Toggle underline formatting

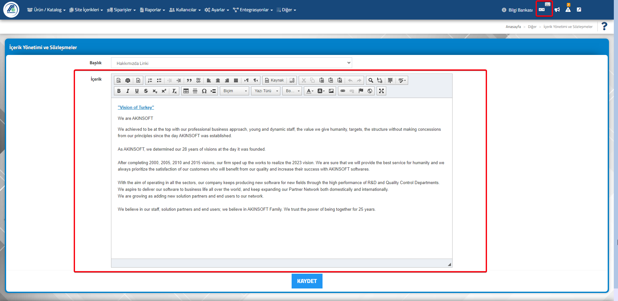click(137, 91)
